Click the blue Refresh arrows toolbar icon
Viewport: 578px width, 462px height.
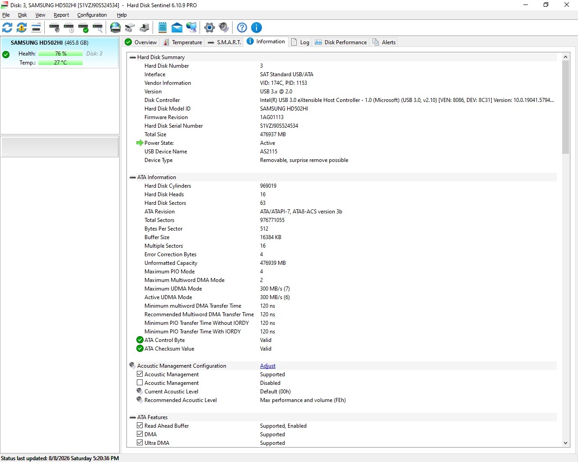[x=7, y=28]
